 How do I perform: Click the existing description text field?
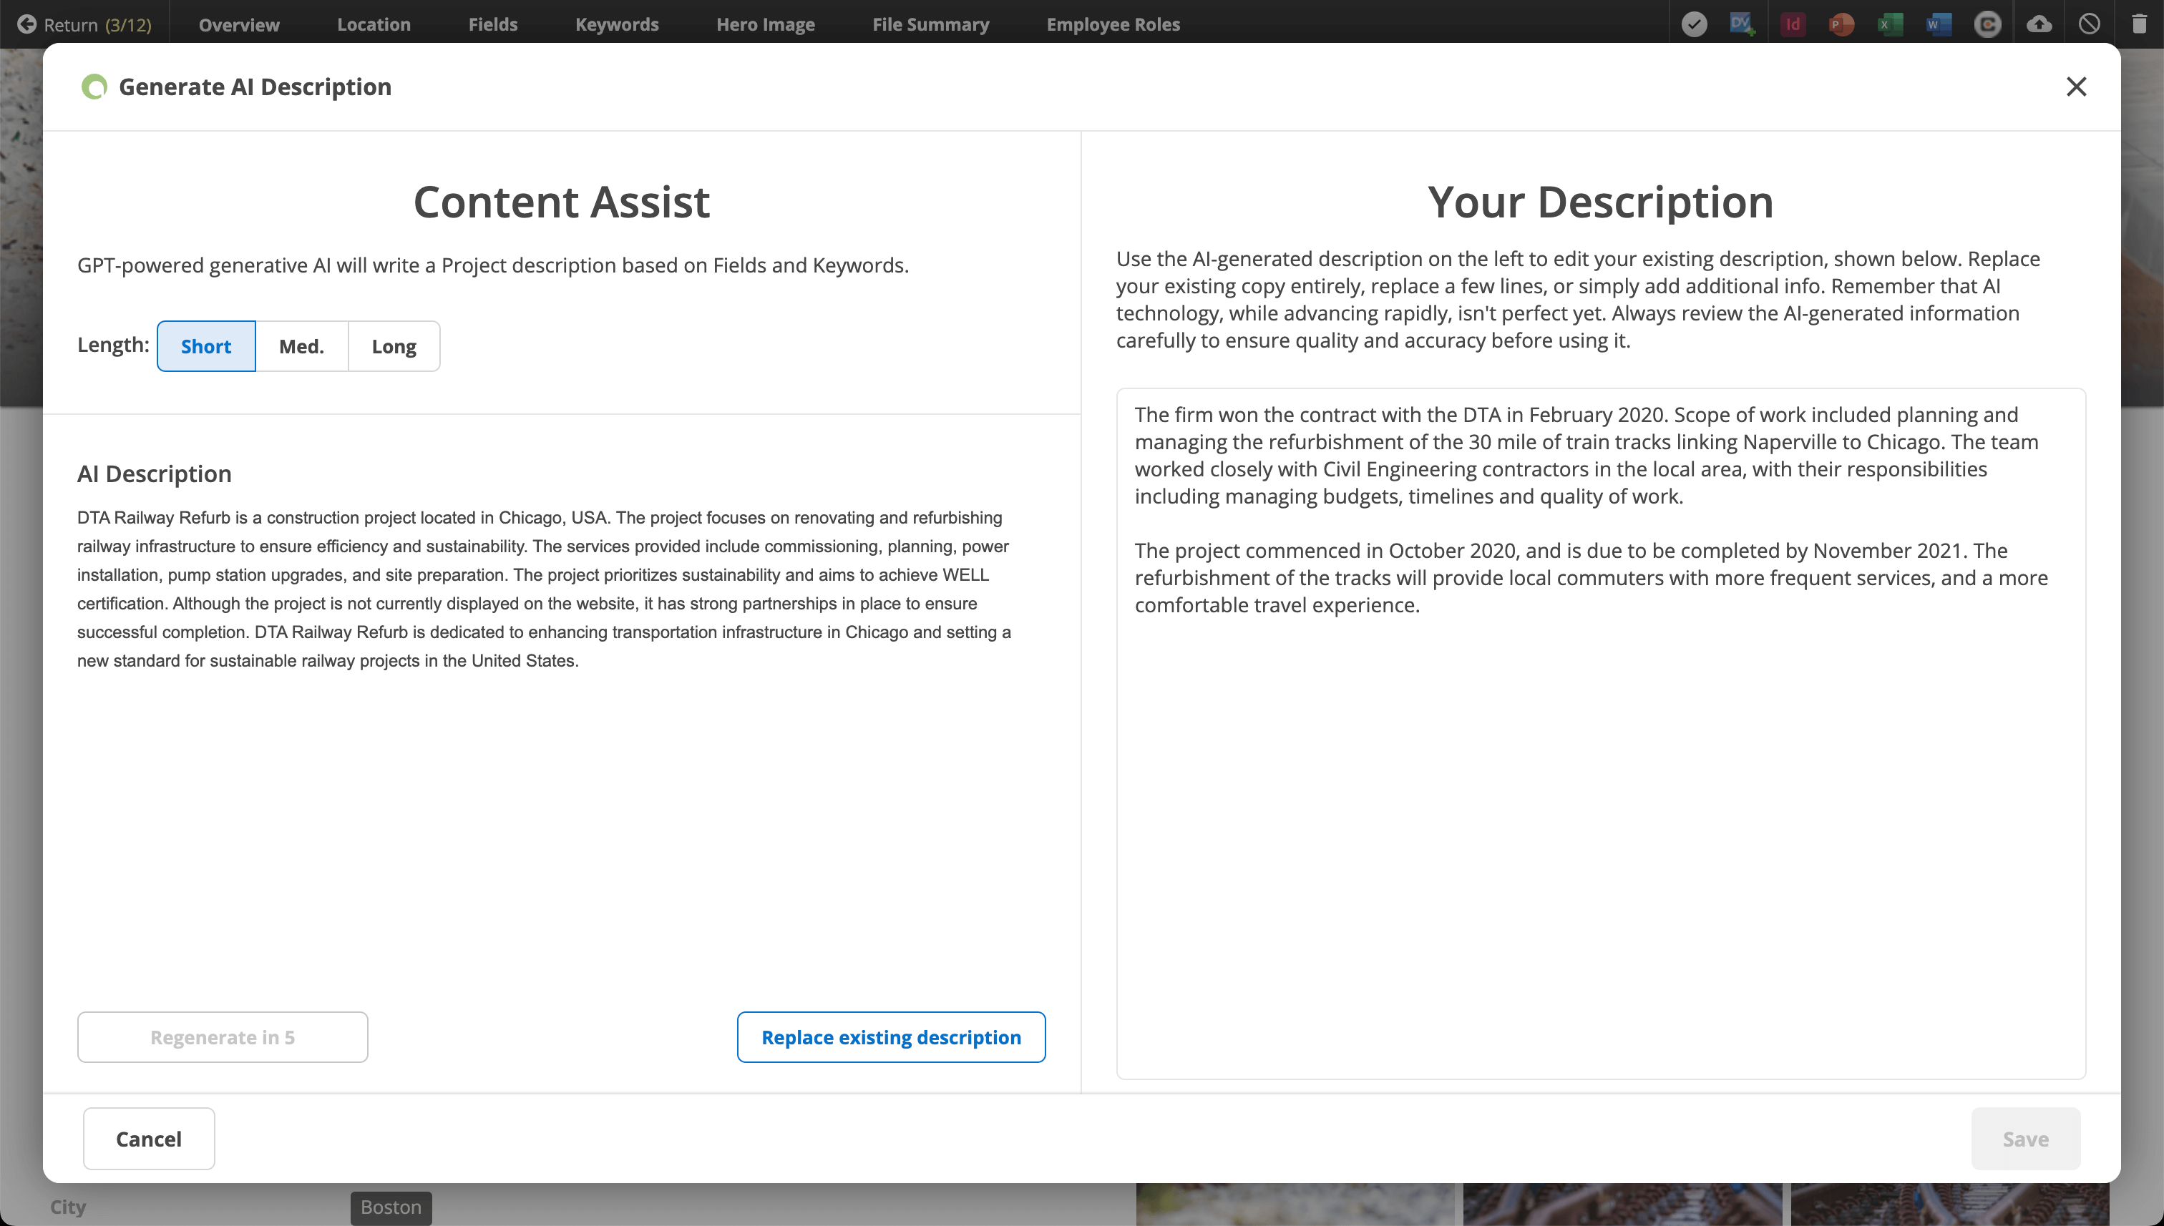tap(1602, 730)
